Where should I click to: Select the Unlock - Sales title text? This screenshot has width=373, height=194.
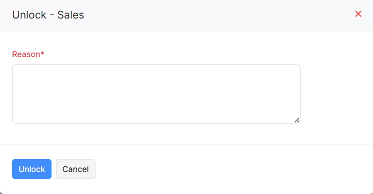(48, 15)
